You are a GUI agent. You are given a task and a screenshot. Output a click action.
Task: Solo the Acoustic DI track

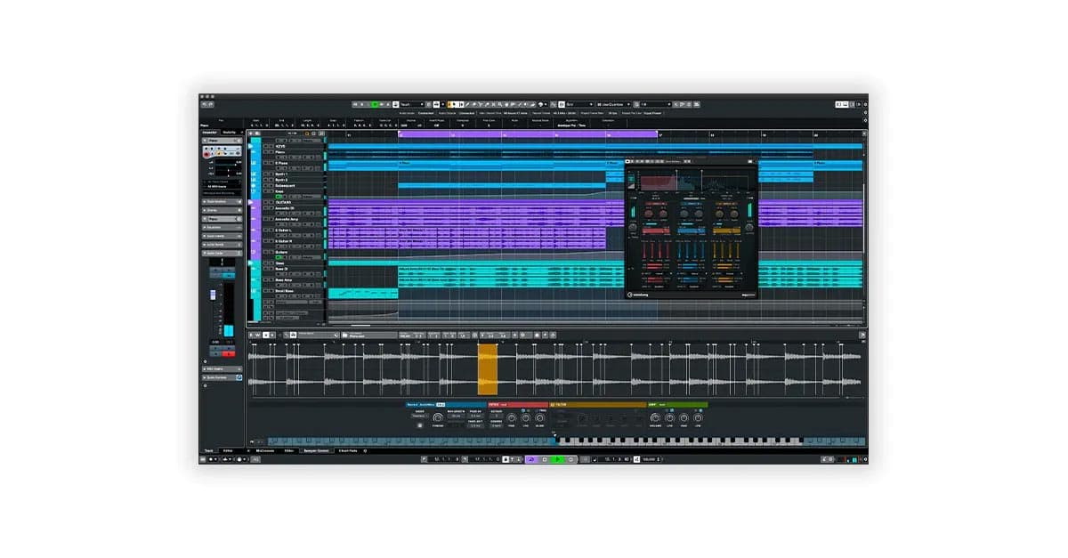coord(271,208)
